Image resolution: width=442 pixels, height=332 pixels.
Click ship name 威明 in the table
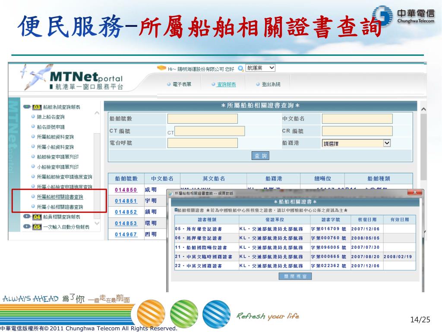(x=151, y=190)
